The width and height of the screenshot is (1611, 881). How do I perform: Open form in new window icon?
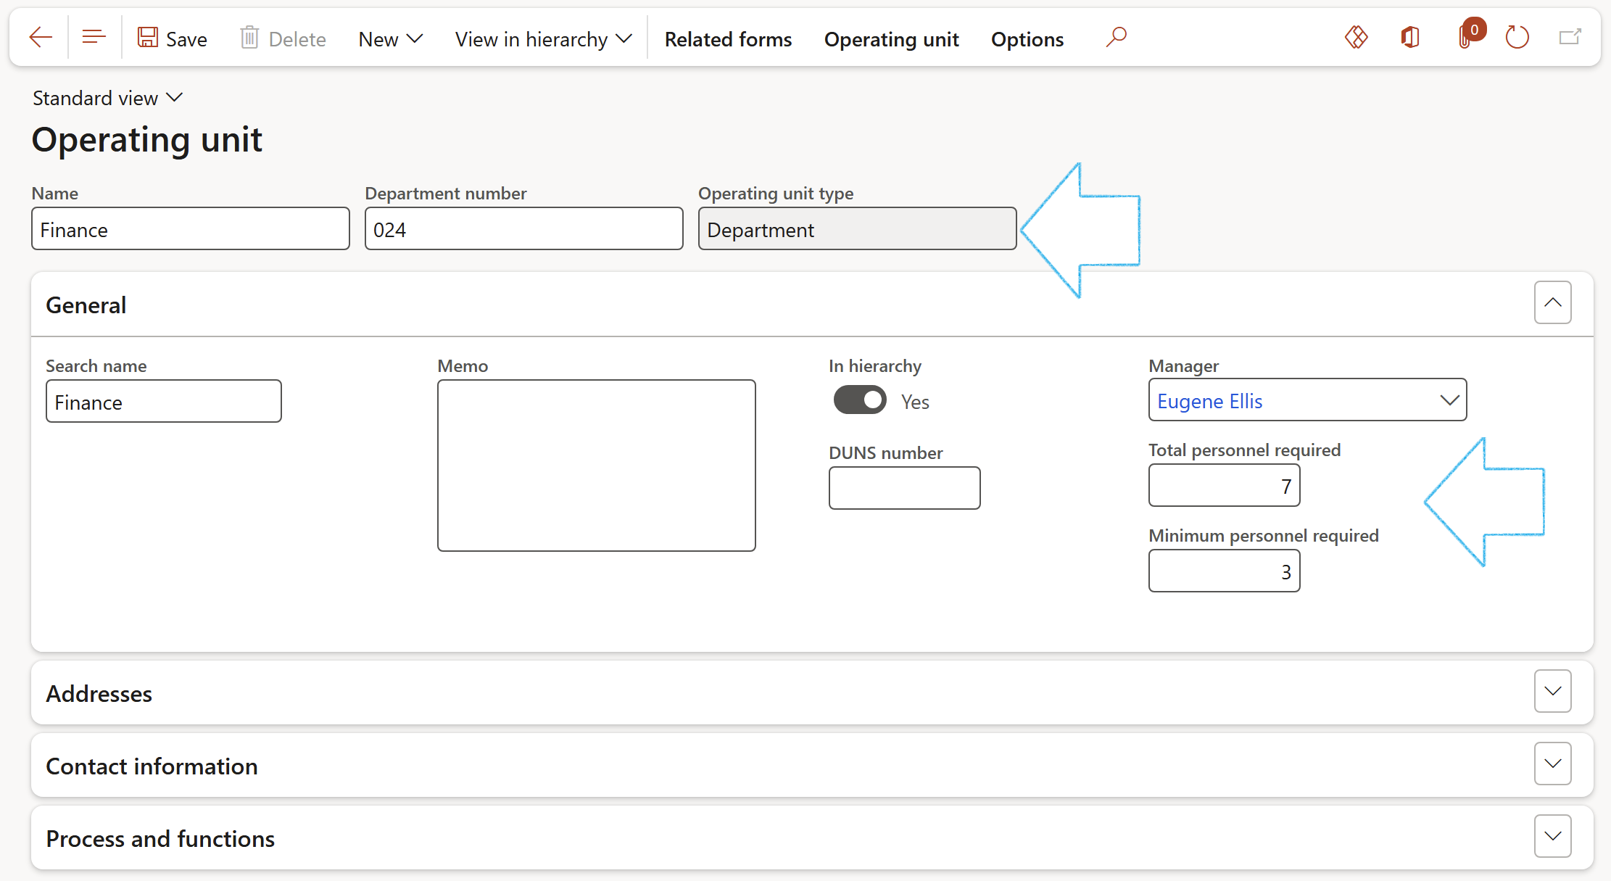pyautogui.click(x=1570, y=37)
